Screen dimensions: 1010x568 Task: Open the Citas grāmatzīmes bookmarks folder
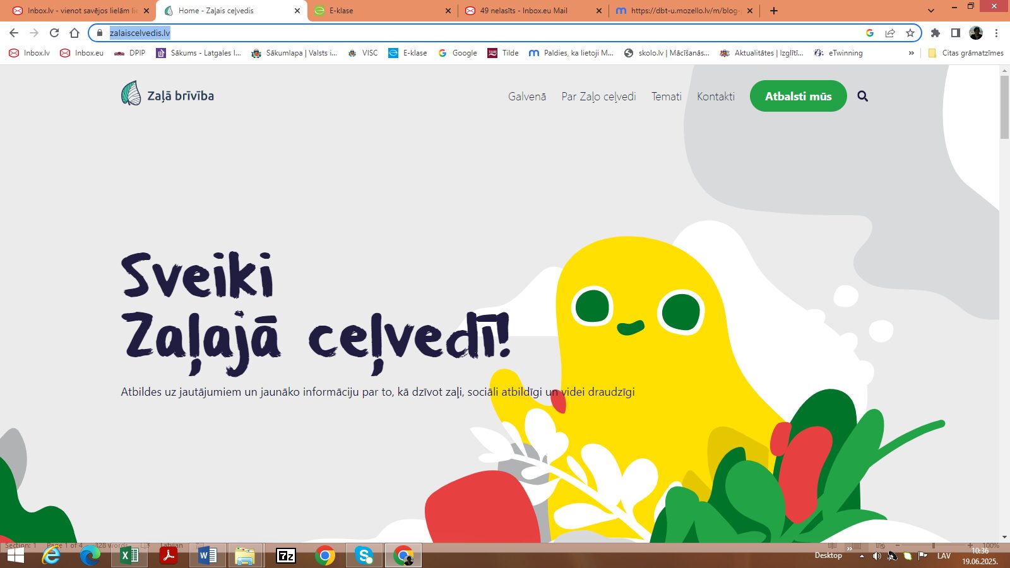pyautogui.click(x=966, y=53)
